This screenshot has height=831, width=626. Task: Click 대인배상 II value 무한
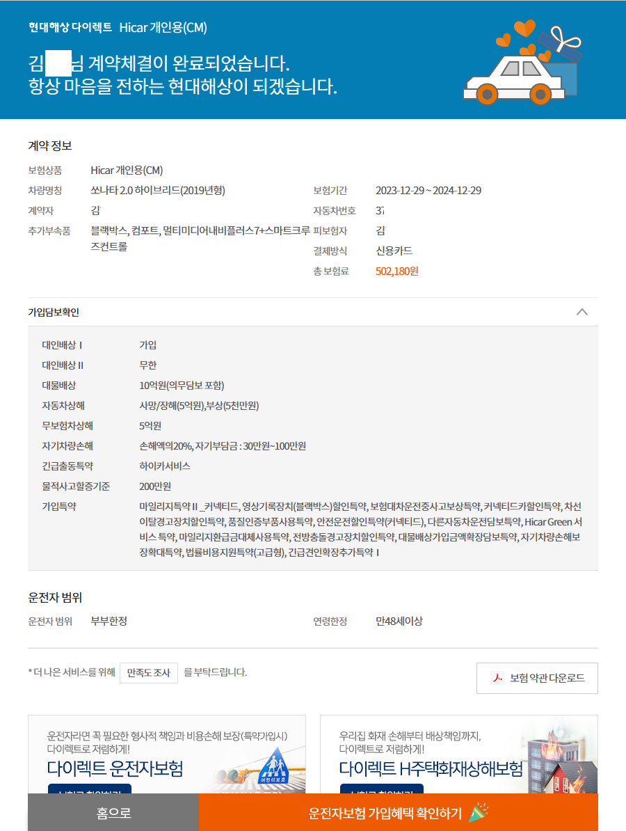tap(147, 365)
